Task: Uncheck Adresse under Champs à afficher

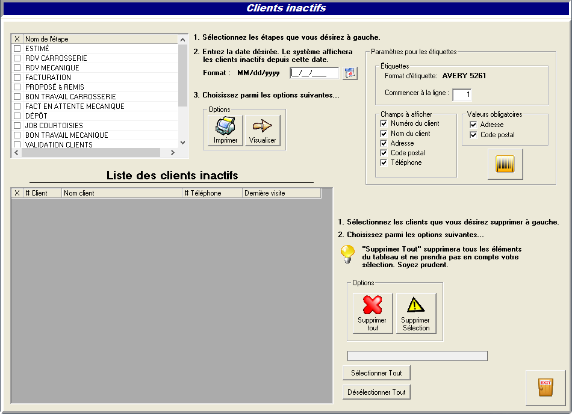Action: 384,143
